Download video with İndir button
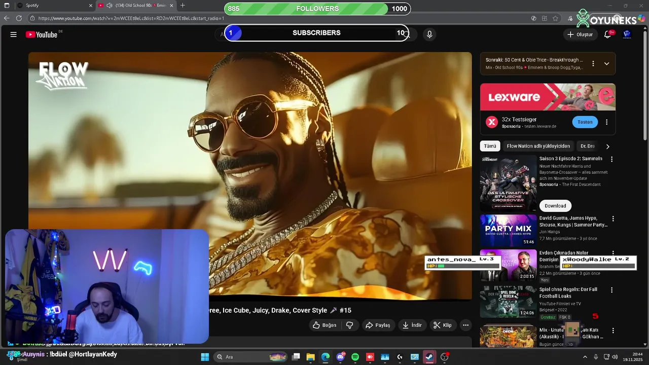Screen dimensions: 649x365 click(412, 325)
